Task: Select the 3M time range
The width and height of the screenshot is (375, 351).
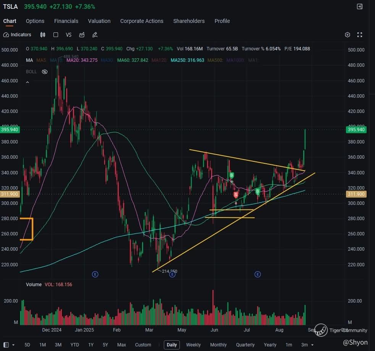Action: click(x=58, y=345)
